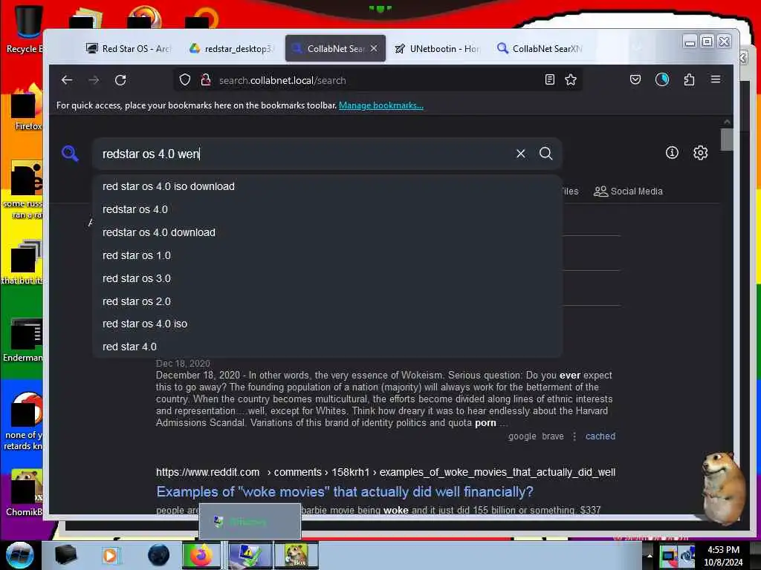
Task: Open the result's three-dot options
Action: pyautogui.click(x=574, y=436)
